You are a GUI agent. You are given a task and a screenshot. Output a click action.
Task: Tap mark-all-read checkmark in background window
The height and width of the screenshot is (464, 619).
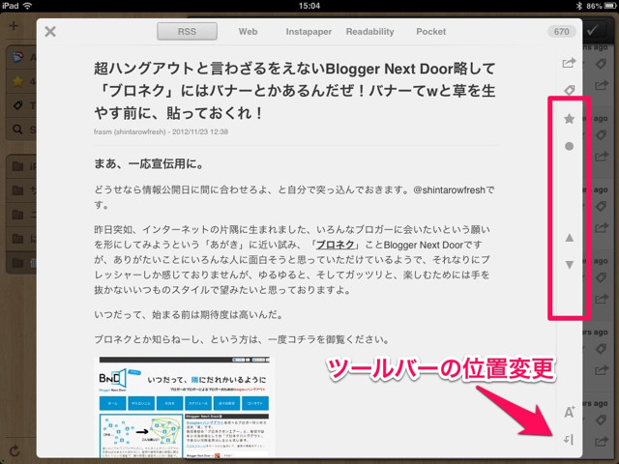tap(592, 30)
